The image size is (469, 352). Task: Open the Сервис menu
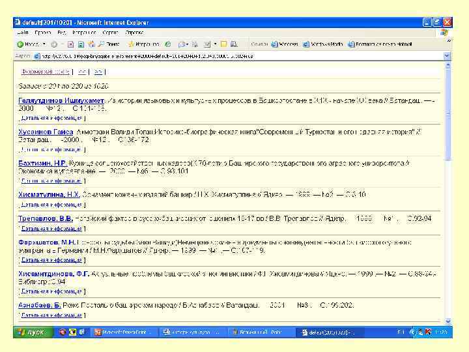[110, 33]
